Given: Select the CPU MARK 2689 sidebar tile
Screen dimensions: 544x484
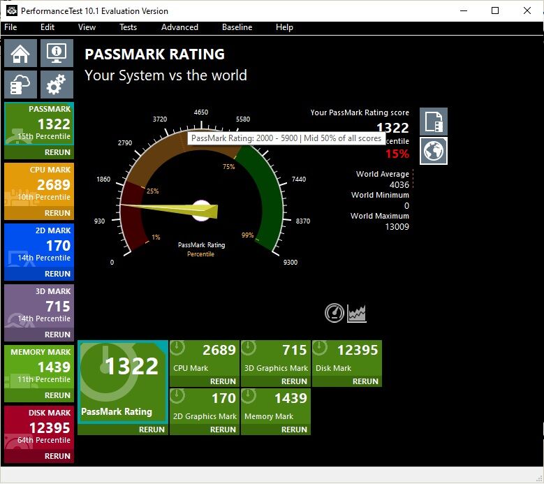Looking at the screenshot, I should [x=39, y=184].
